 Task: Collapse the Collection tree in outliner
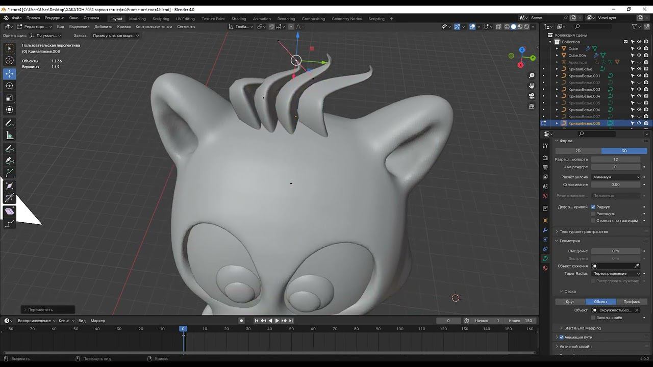550,42
